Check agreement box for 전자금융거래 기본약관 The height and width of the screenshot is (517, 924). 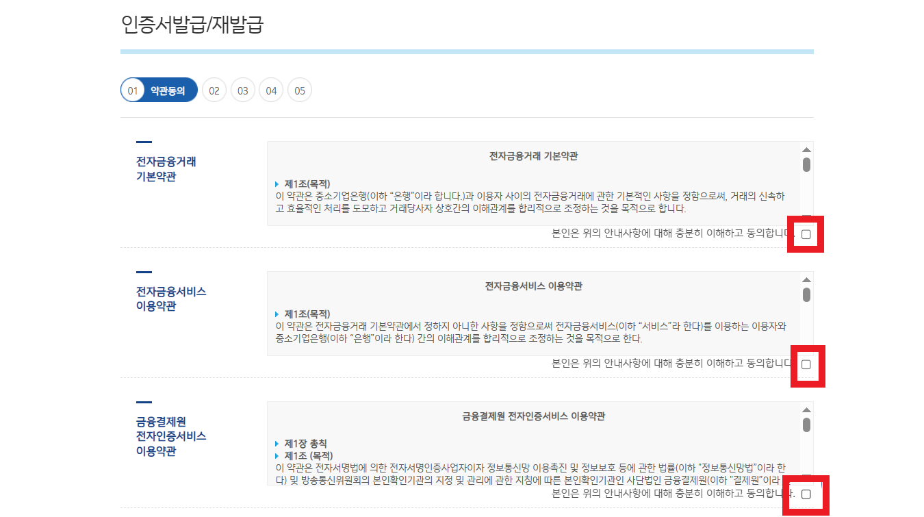click(806, 234)
